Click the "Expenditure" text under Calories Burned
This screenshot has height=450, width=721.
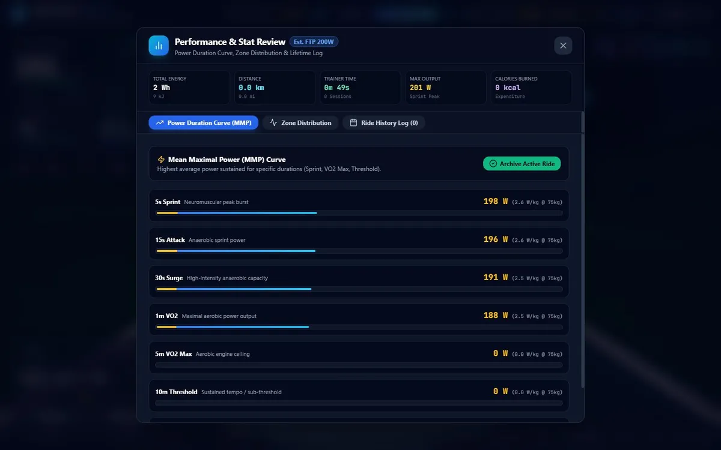click(x=510, y=97)
